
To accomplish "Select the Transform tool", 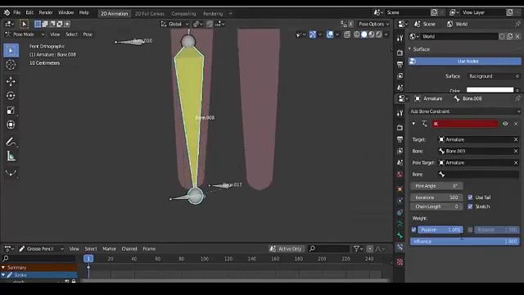I will coord(11,125).
